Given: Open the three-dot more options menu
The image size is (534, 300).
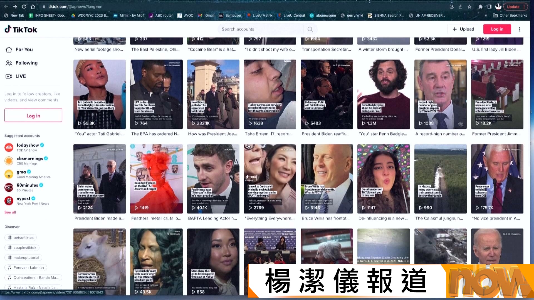Looking at the screenshot, I should click(x=520, y=29).
